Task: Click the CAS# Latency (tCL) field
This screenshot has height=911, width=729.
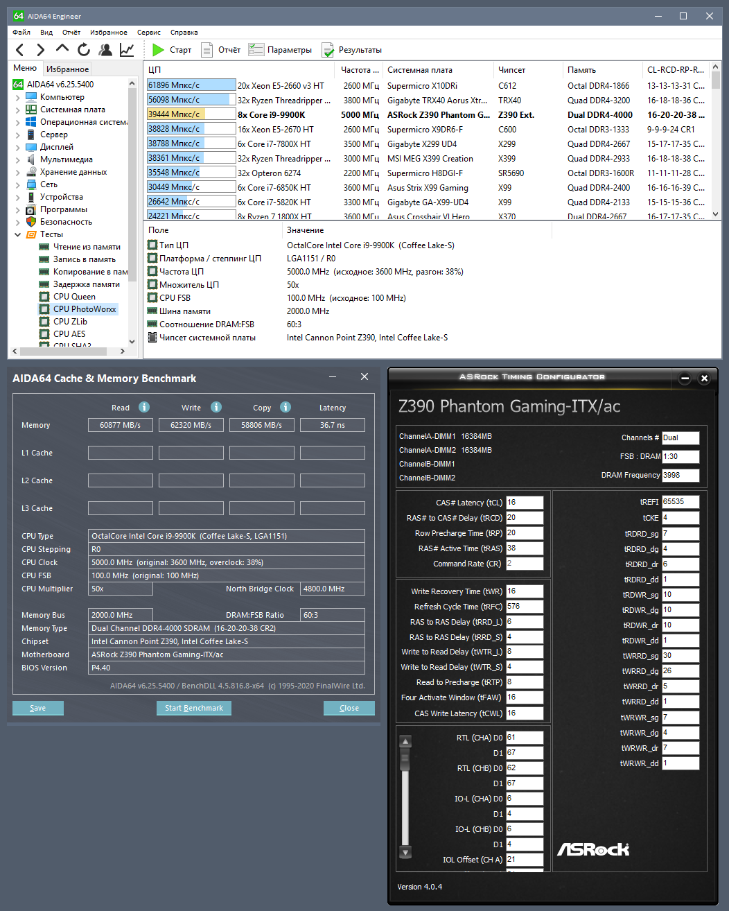Action: click(x=525, y=503)
